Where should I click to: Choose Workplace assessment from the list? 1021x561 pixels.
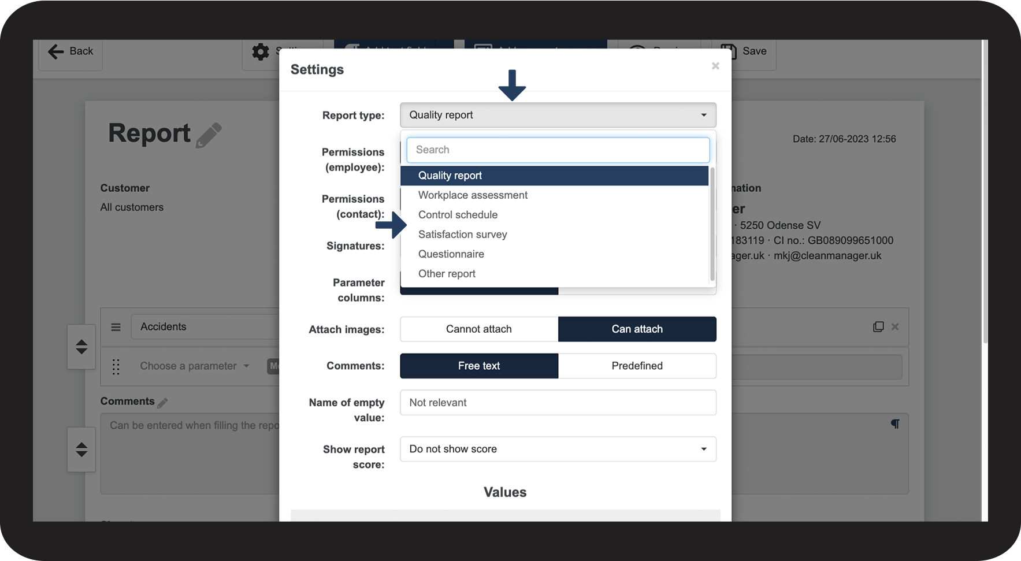(x=554, y=195)
